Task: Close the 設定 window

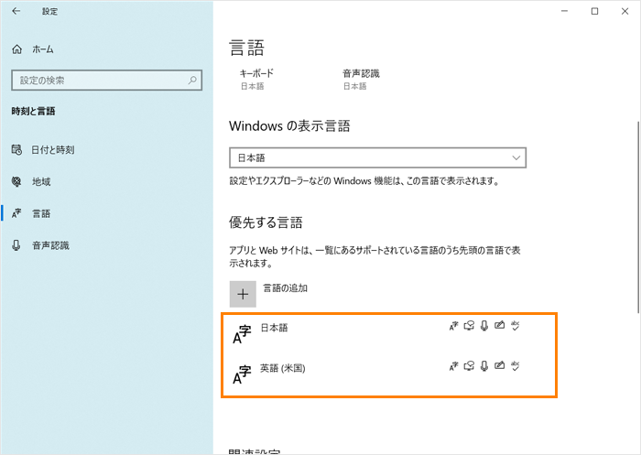Action: click(625, 11)
